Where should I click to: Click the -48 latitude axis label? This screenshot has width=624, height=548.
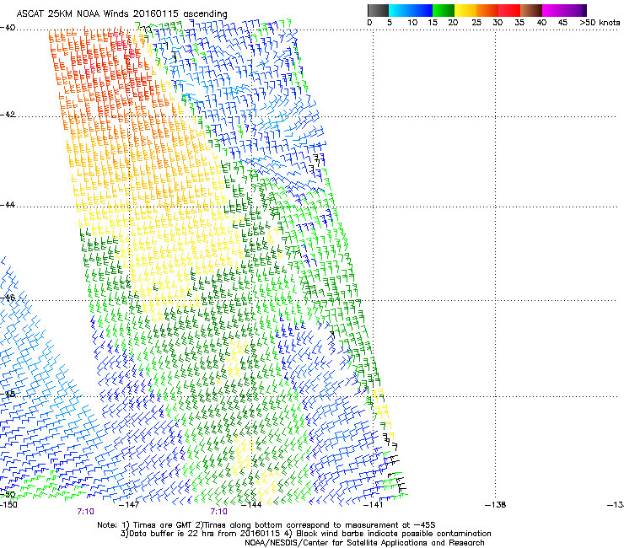pyautogui.click(x=8, y=394)
